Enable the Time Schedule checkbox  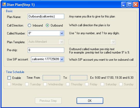coord(9,78)
